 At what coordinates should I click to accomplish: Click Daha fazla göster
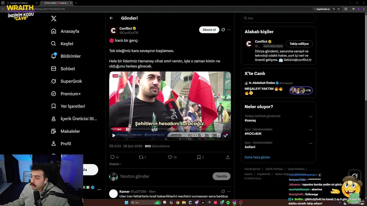pos(257,157)
